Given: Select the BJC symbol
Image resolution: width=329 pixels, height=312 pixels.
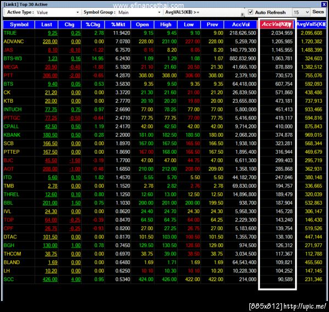Looking at the screenshot, I should (x=8, y=160).
